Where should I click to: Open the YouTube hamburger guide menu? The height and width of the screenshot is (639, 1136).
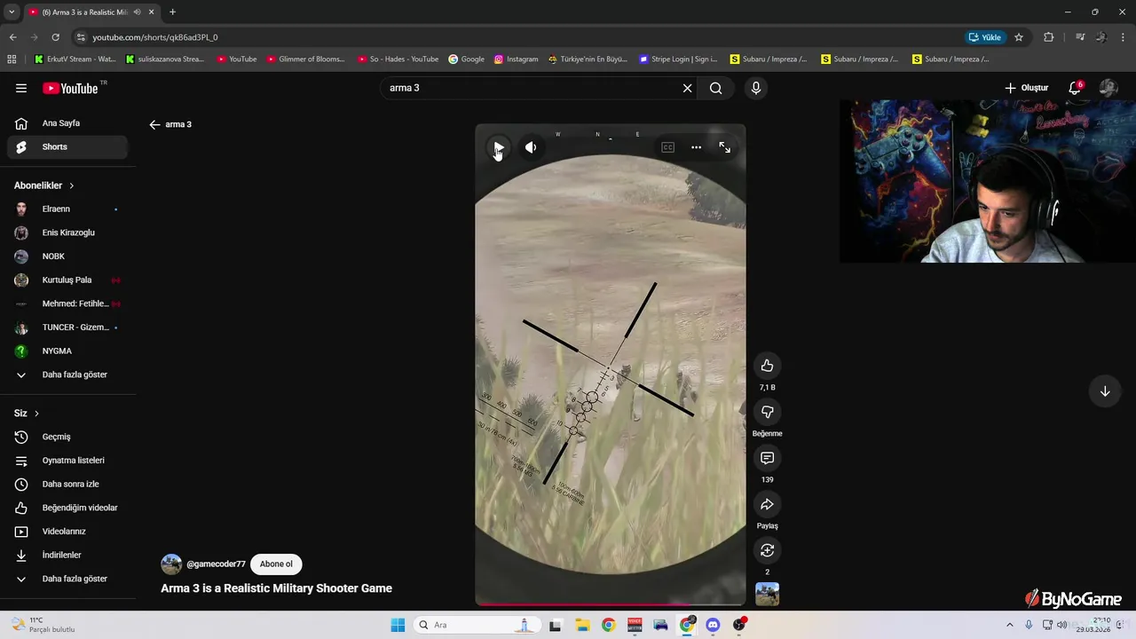point(21,88)
